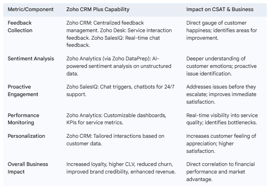Click the Customizable dashboards capability cell
Viewport: 270px width, 189px height.
click(x=116, y=119)
